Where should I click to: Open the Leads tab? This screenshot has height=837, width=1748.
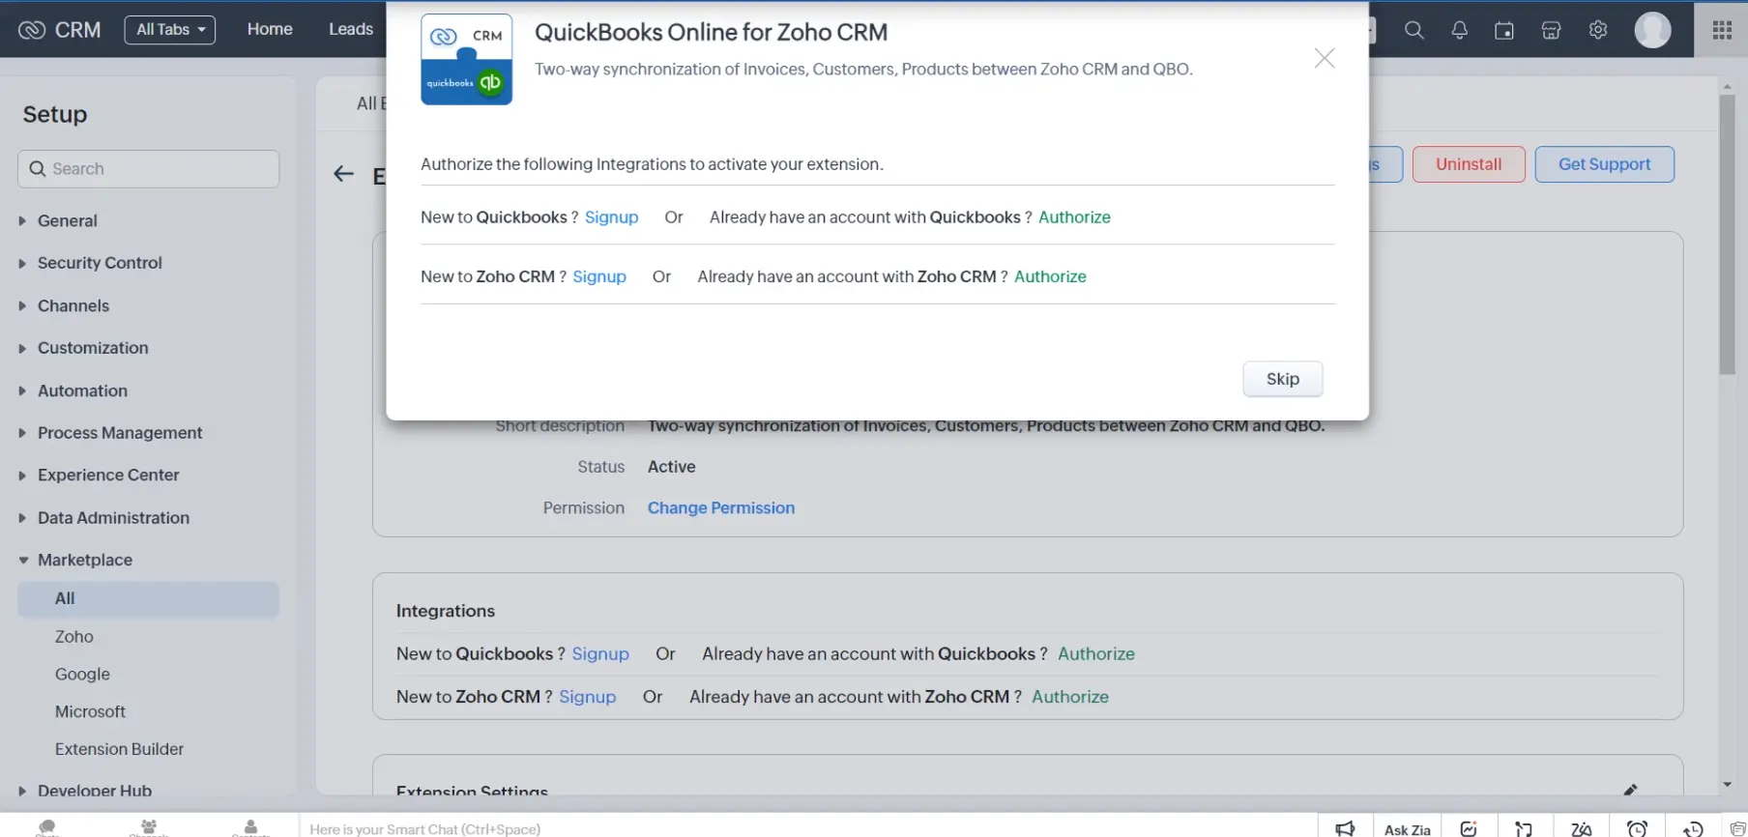click(351, 29)
